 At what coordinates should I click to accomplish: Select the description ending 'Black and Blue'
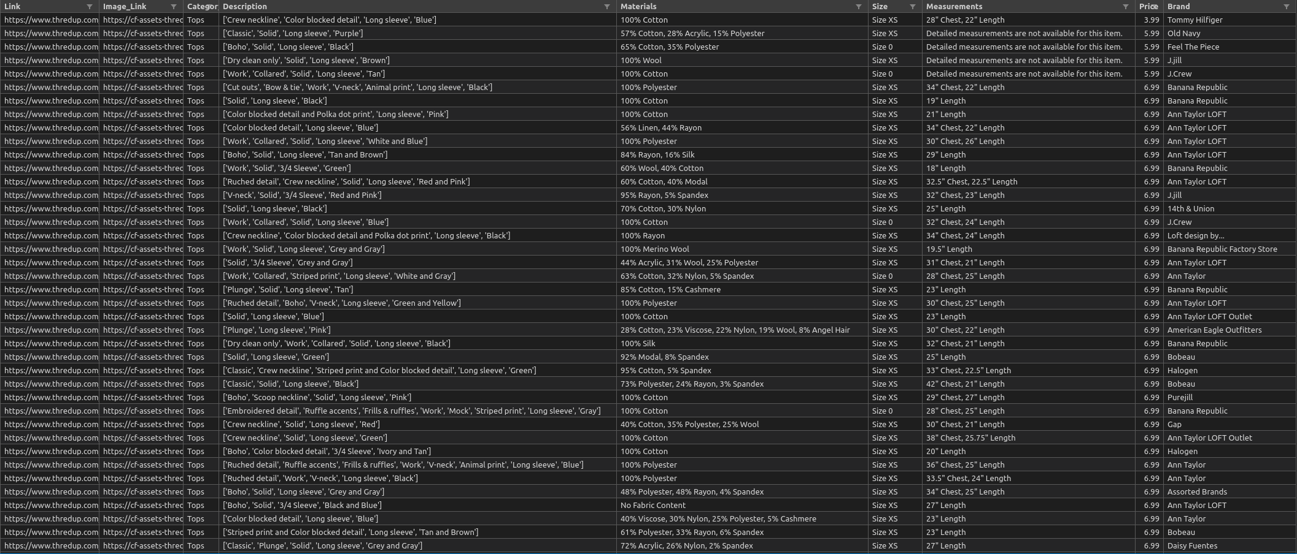[417, 506]
